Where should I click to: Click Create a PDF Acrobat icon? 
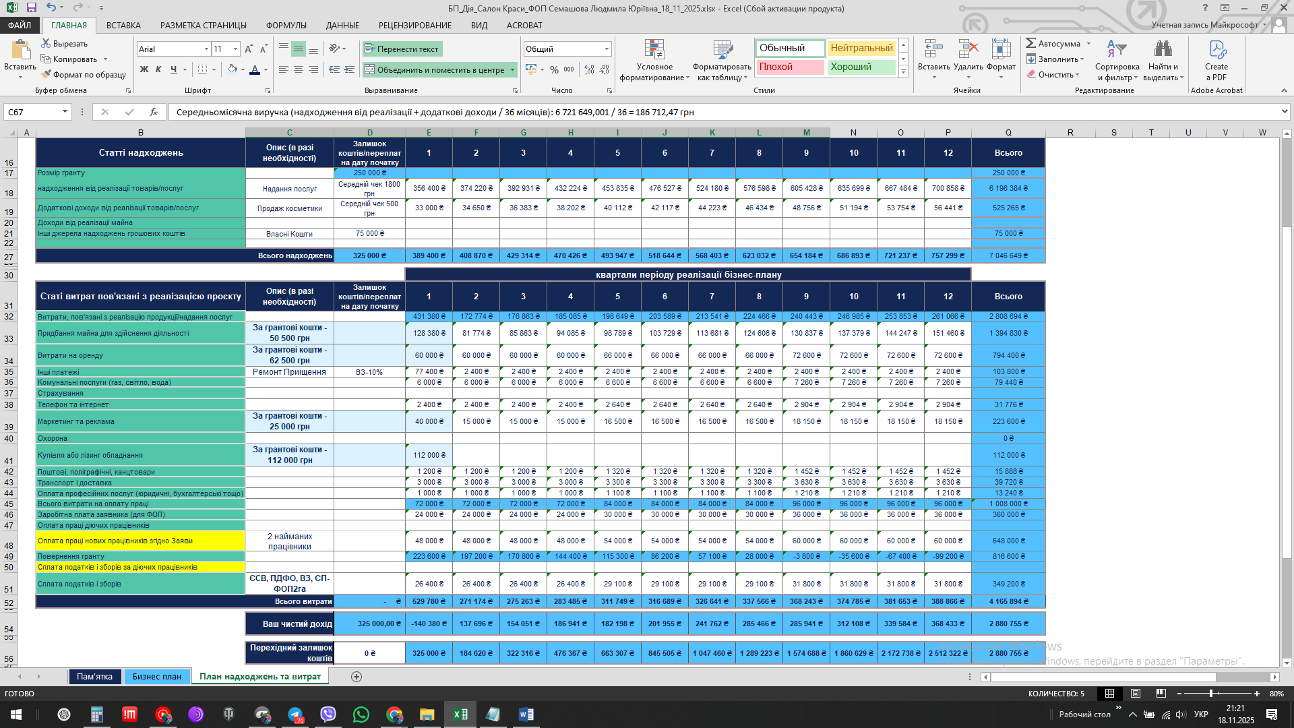pos(1217,51)
